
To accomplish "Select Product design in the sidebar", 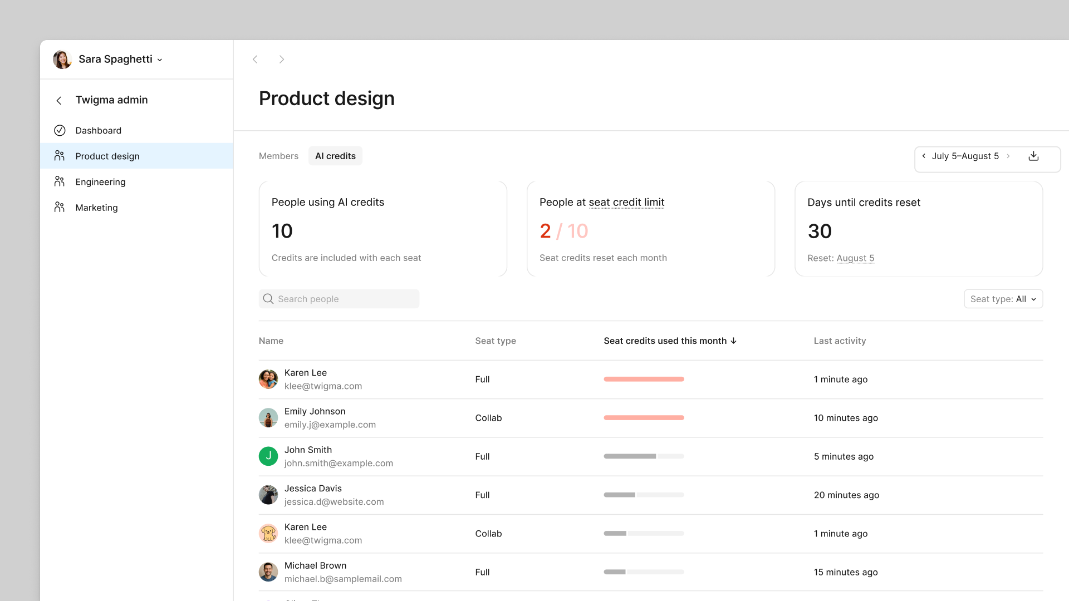I will [x=107, y=156].
